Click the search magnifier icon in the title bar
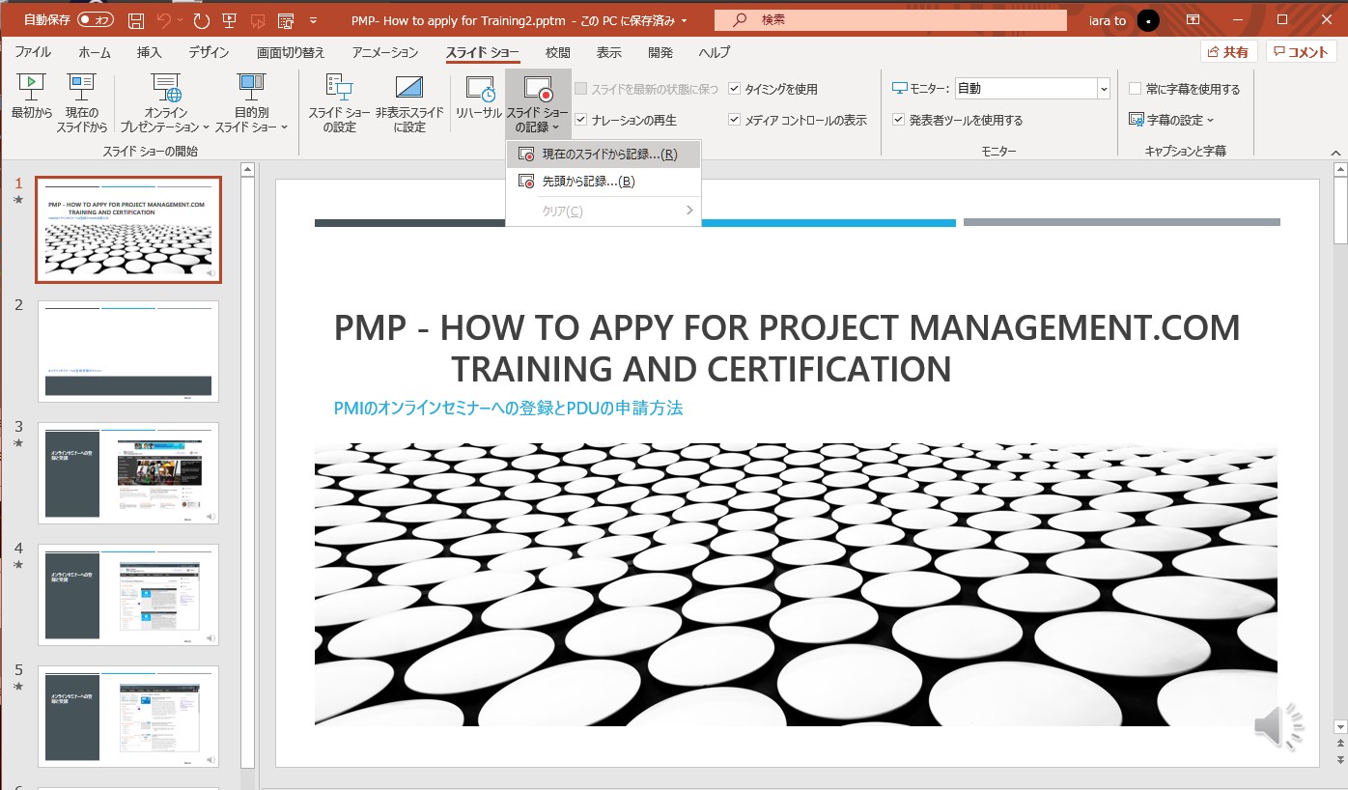This screenshot has width=1348, height=790. [740, 20]
